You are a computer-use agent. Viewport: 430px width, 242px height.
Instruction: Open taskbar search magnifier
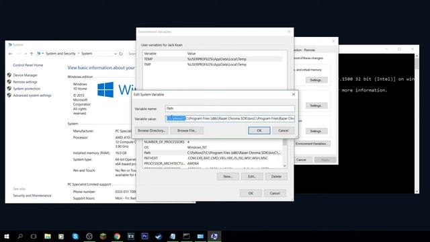pyautogui.click(x=20, y=236)
